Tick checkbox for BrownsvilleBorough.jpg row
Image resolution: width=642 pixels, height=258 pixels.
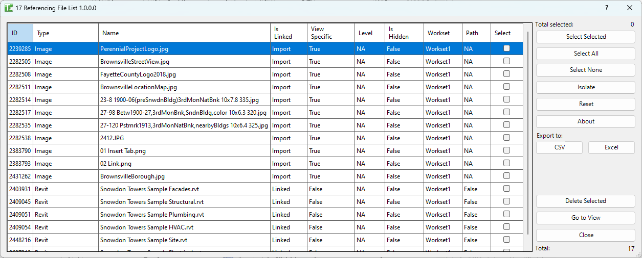tap(506, 176)
